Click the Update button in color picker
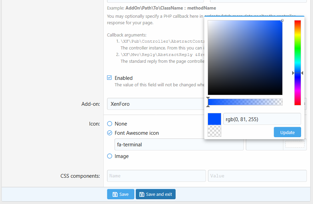This screenshot has width=313, height=204. click(287, 132)
